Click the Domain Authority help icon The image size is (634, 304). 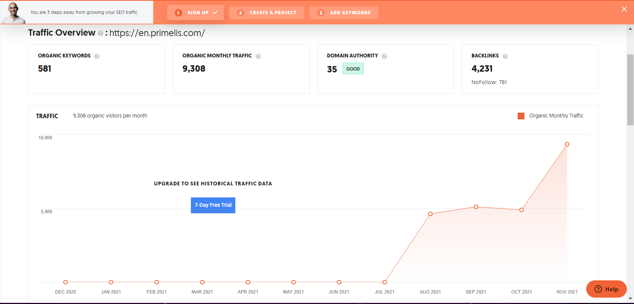pos(384,56)
